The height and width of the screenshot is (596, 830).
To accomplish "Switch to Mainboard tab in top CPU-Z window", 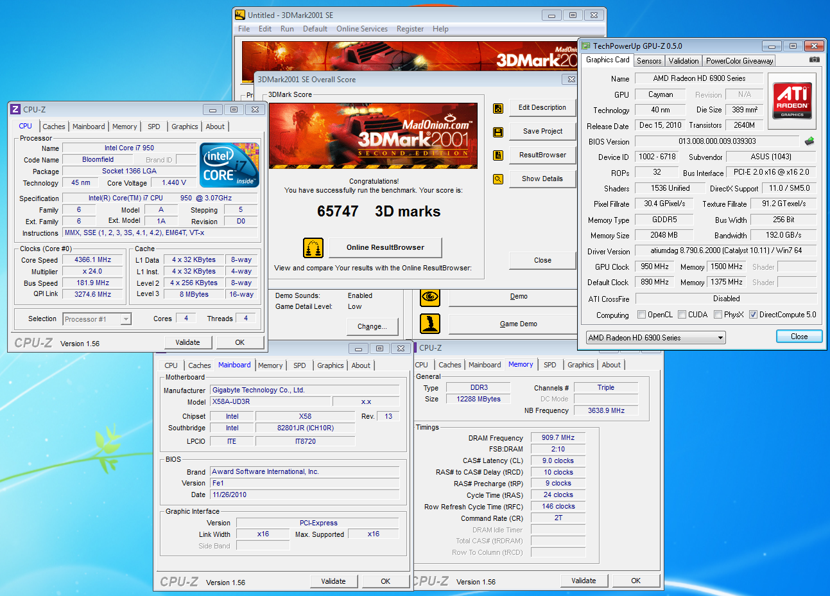I will 89,127.
